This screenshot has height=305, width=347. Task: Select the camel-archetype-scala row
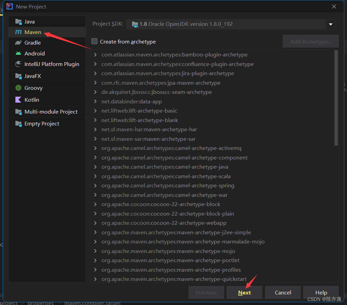212,176
